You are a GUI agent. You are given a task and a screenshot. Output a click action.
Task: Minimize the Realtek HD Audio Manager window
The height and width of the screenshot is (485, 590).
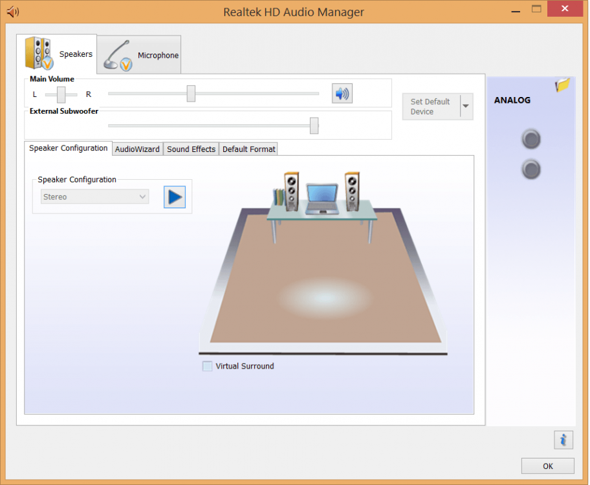tap(516, 11)
